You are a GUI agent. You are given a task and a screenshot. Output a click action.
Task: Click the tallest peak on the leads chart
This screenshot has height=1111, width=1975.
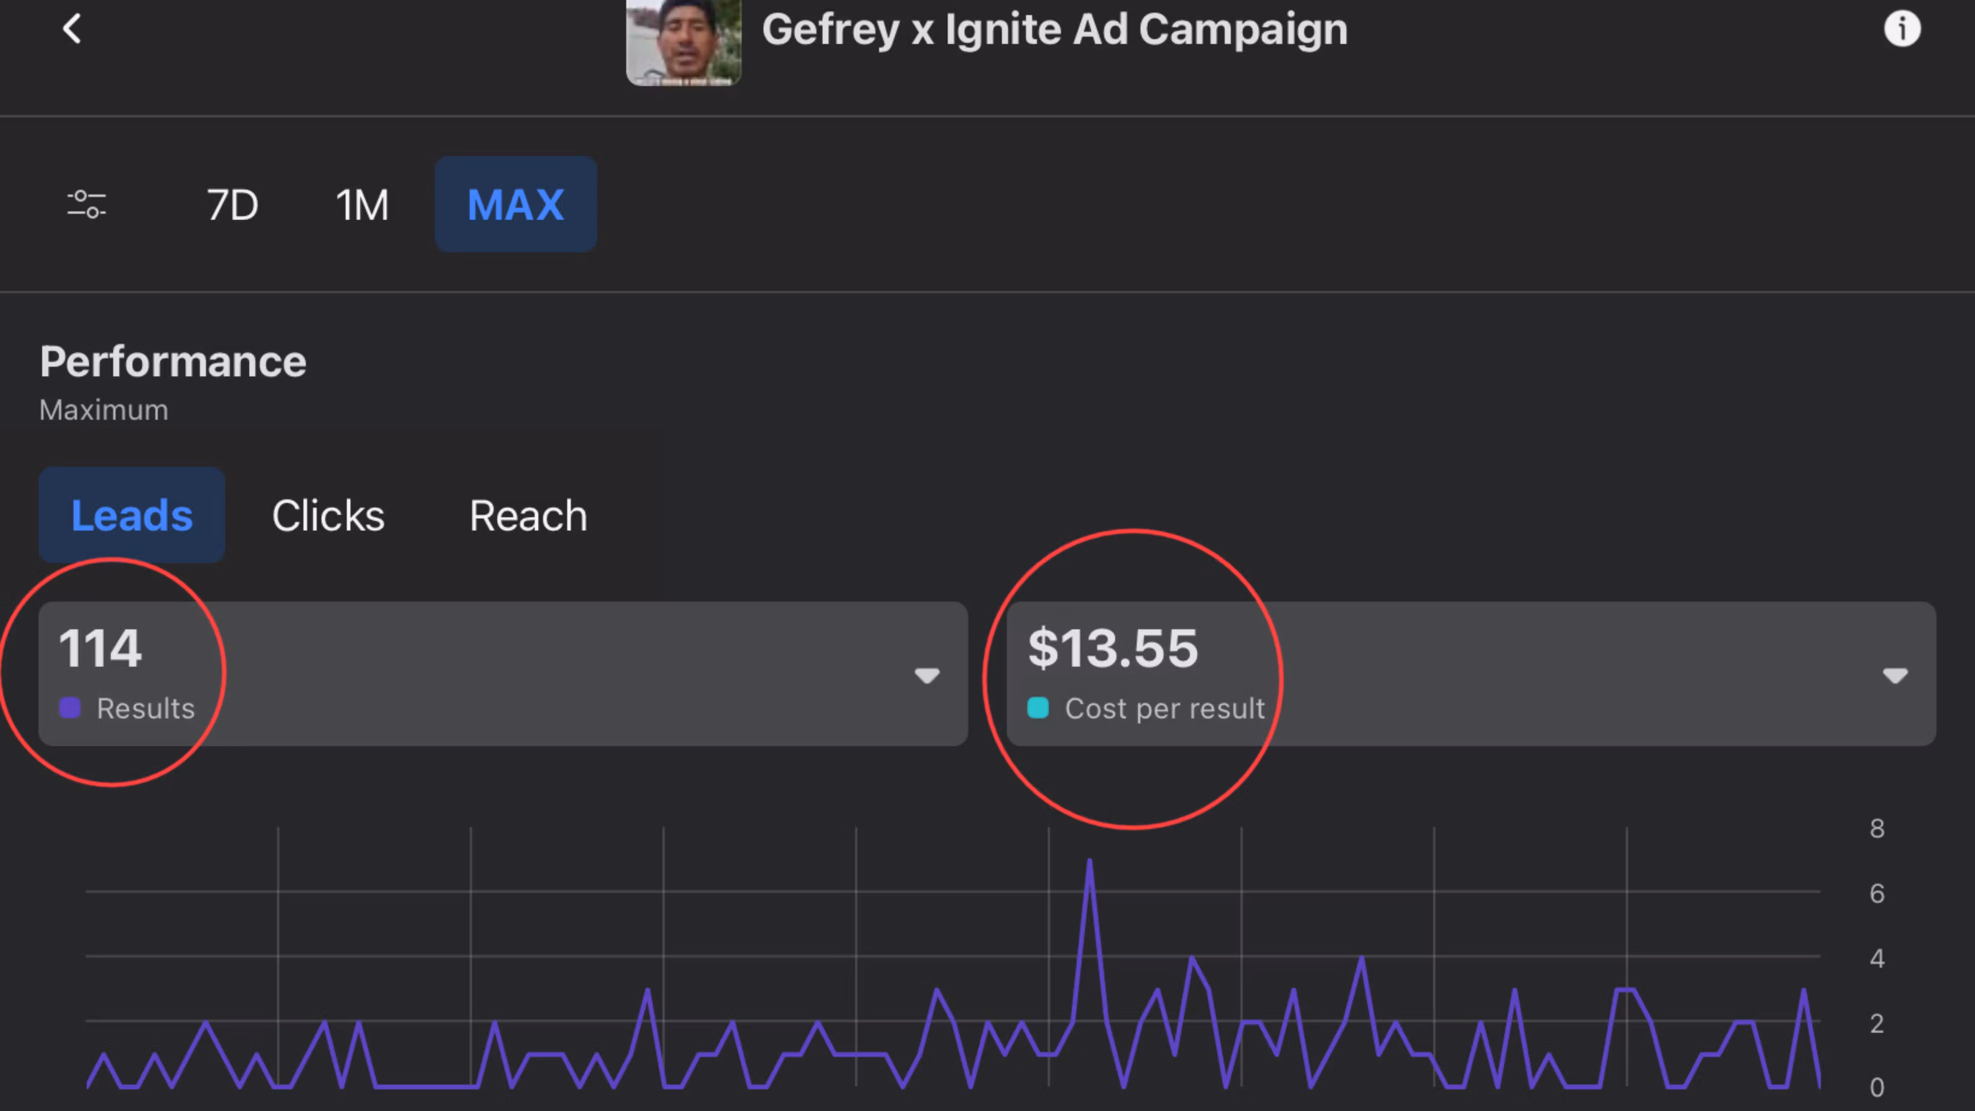point(1089,862)
